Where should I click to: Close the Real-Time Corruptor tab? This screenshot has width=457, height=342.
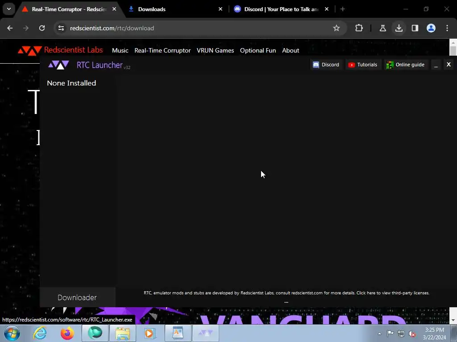click(x=114, y=9)
